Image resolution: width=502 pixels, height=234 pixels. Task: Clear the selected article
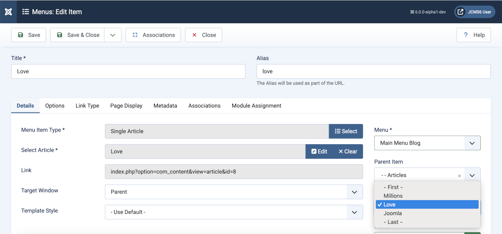(x=348, y=151)
